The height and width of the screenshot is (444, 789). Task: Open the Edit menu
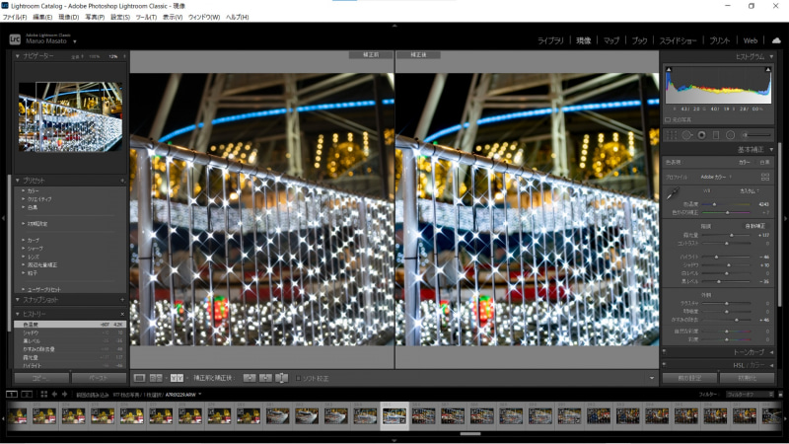coord(42,17)
